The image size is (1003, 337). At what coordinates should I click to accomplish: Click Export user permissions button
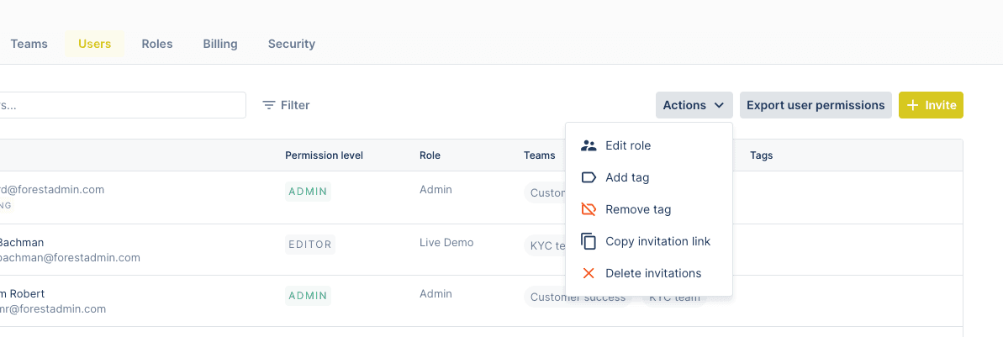[816, 105]
